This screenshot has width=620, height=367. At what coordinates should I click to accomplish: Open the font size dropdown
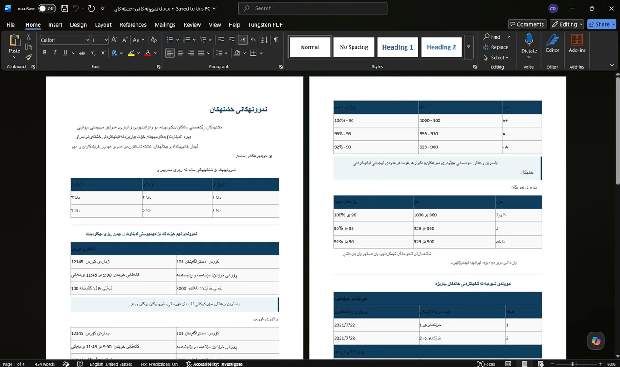coord(106,40)
